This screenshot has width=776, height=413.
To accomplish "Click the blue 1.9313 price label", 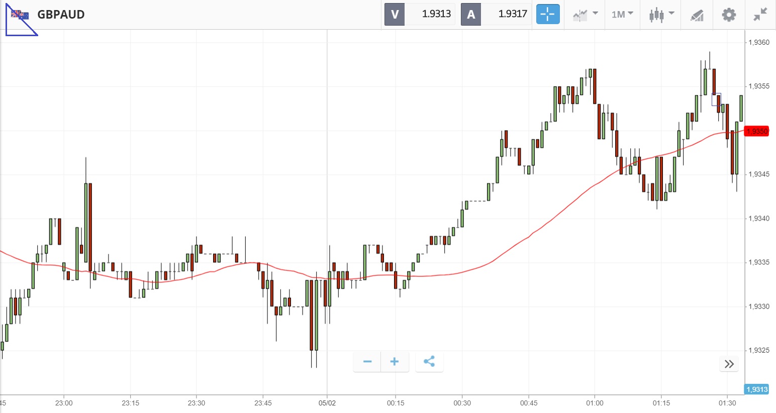I will point(756,389).
